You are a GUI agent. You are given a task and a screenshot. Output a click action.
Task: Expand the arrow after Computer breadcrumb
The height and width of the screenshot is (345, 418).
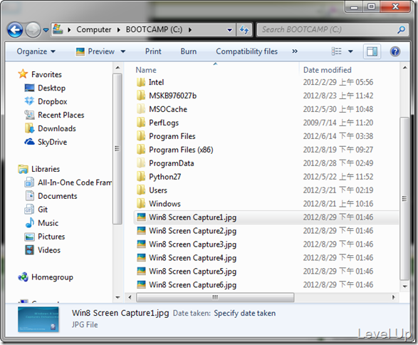pyautogui.click(x=119, y=30)
